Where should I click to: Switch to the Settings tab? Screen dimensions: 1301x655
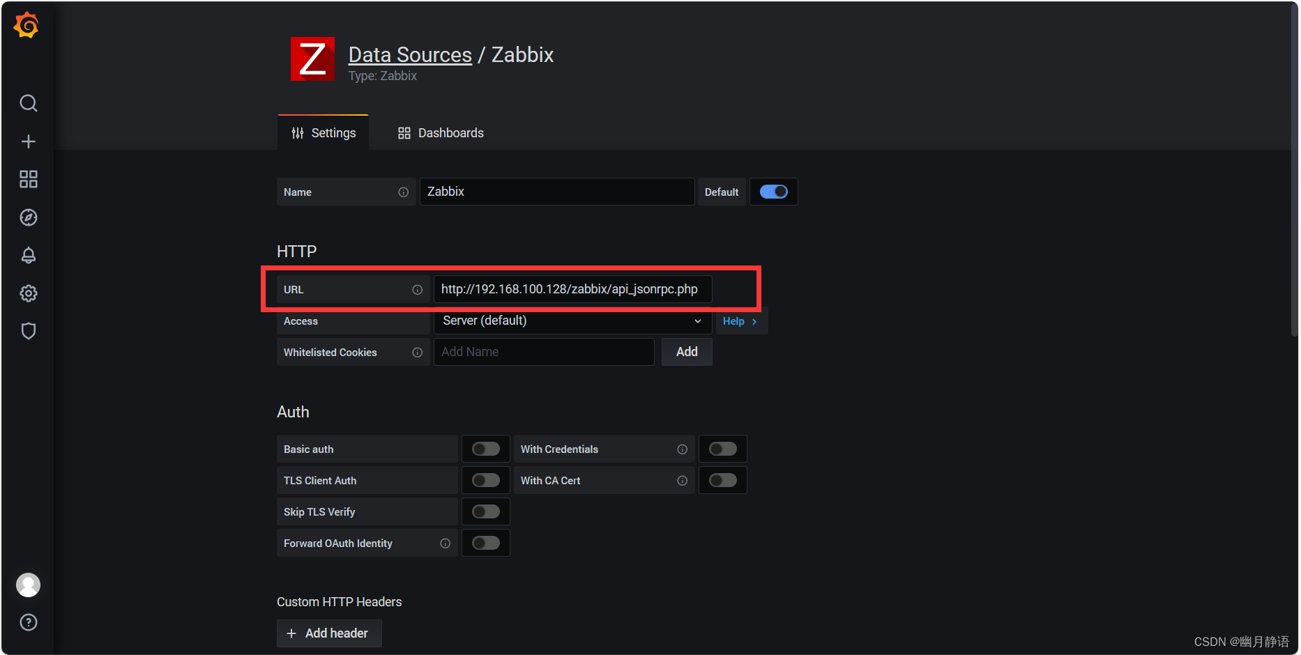point(324,133)
